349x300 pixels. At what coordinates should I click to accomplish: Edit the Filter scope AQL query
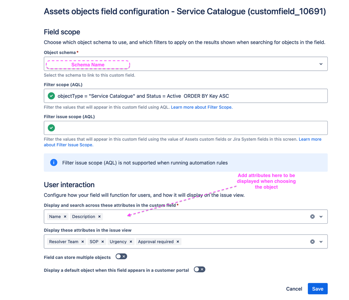tap(186, 96)
